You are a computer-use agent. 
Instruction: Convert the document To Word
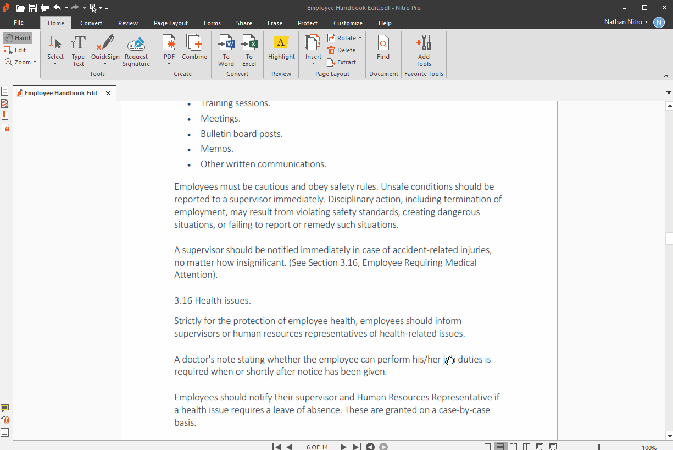point(226,50)
